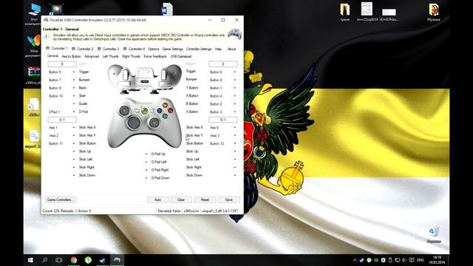473x266 pixels.
Task: Expand the Y Button mapping dropdown
Action: tap(235, 88)
